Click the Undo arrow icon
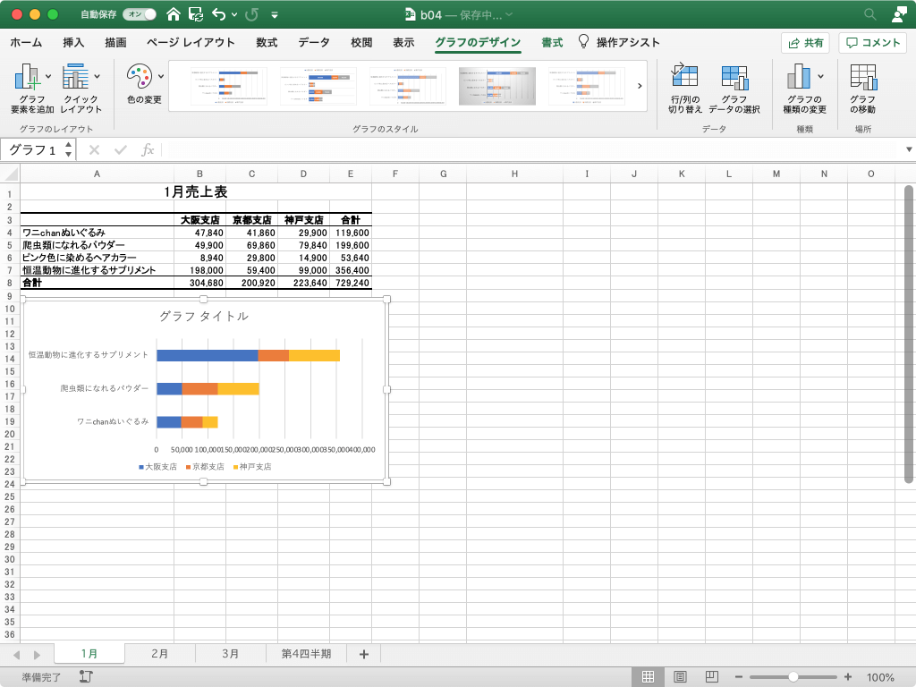 click(218, 14)
